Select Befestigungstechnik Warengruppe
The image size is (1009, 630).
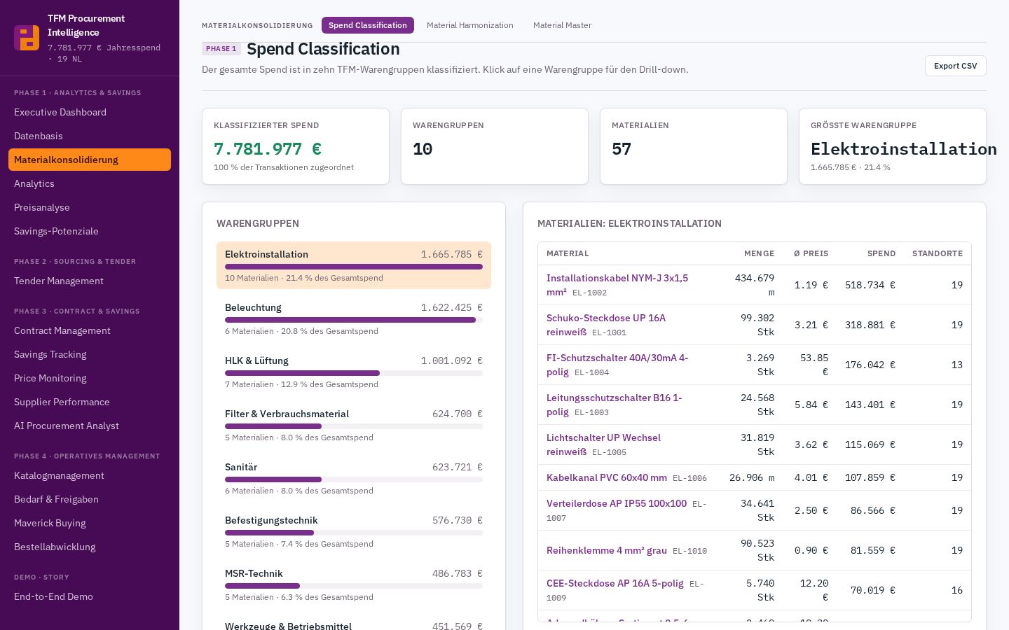pyautogui.click(x=354, y=531)
